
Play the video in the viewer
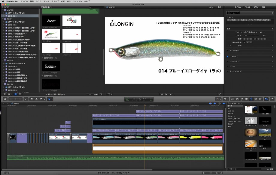pyautogui.click(x=166, y=94)
